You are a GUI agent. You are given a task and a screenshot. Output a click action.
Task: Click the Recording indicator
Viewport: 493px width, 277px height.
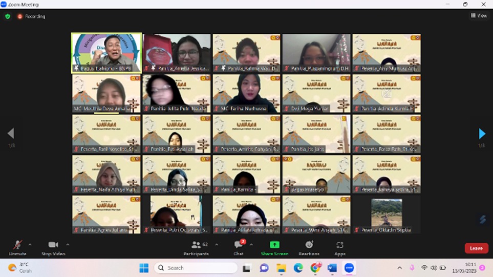coord(31,16)
